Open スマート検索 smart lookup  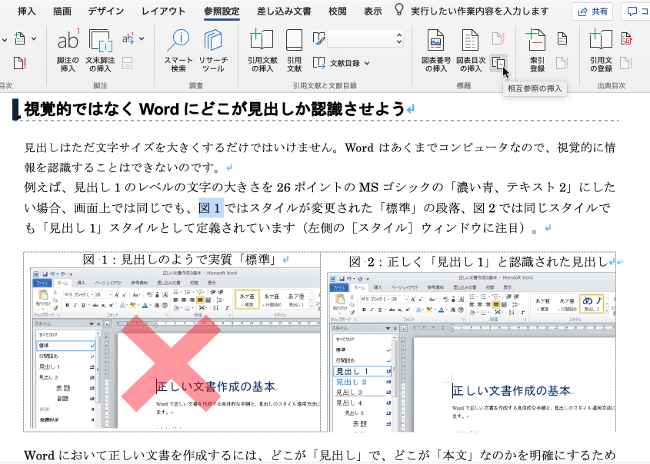178,51
